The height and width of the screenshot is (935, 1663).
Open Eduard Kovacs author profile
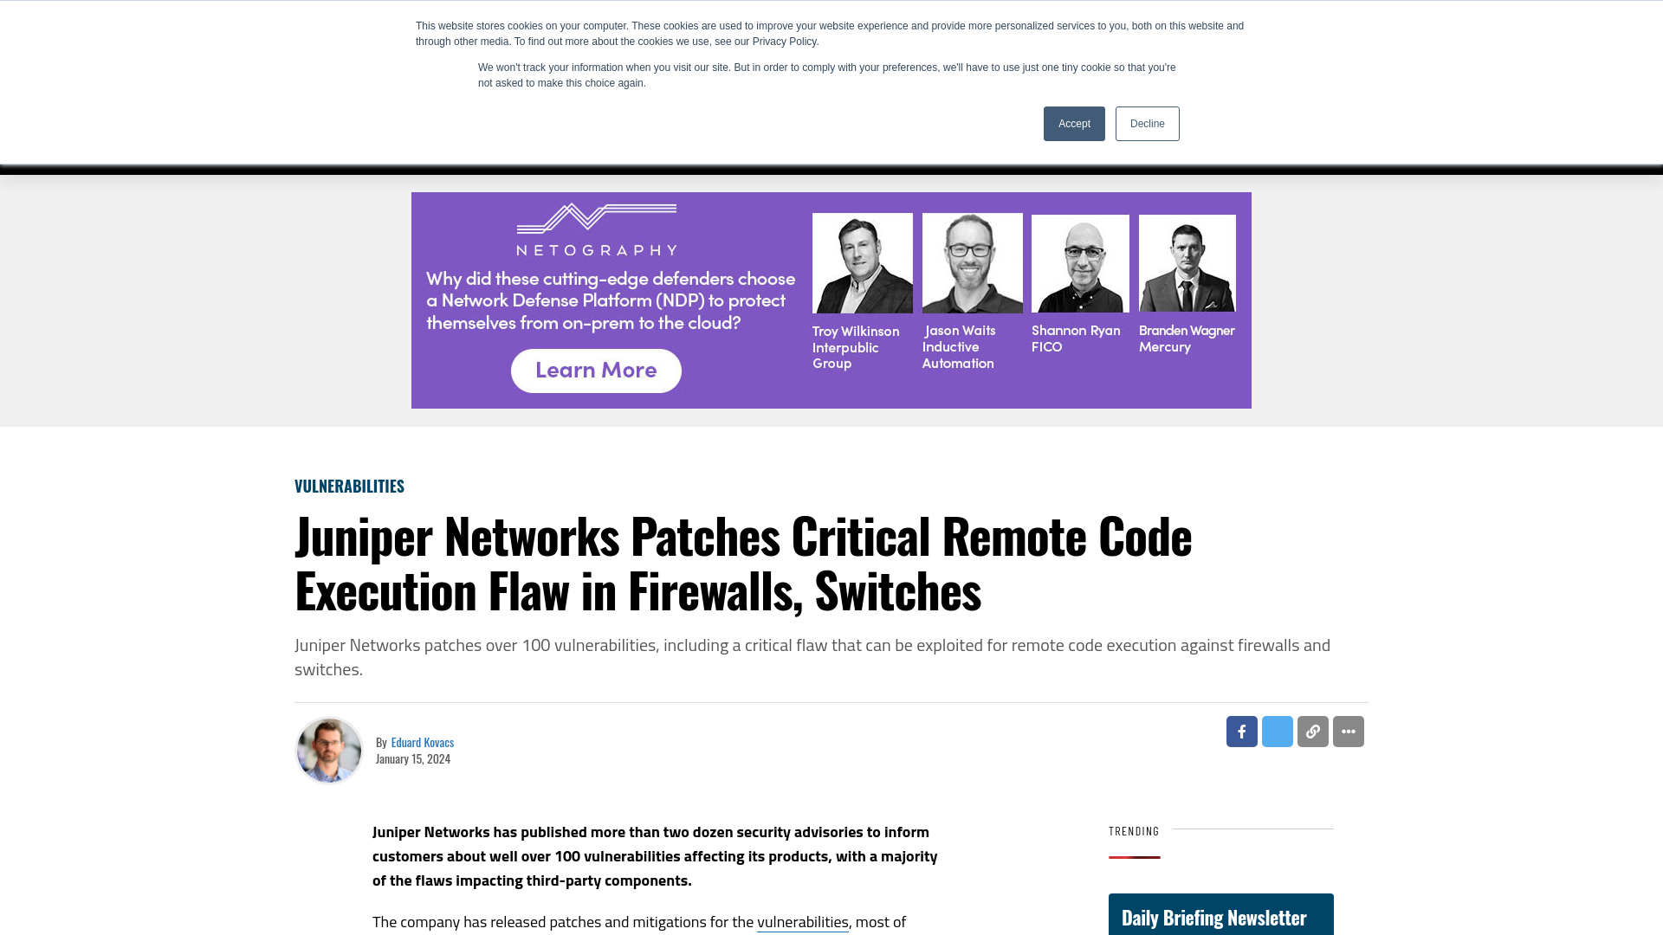coord(422,742)
